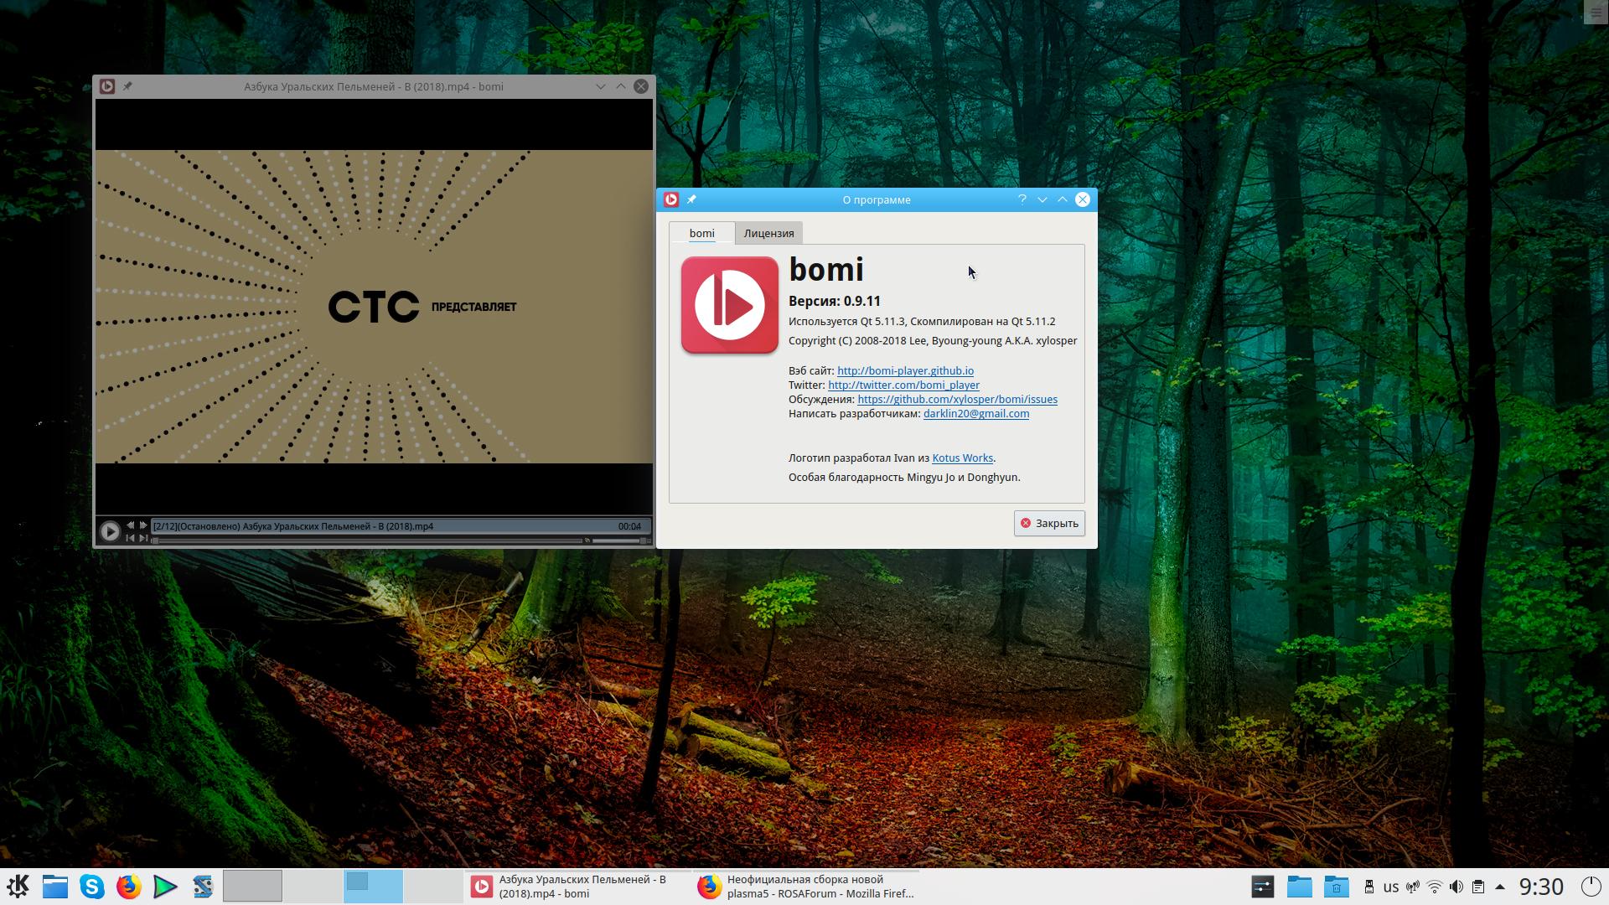The width and height of the screenshot is (1609, 905).
Task: Open the KDE application launcher menu
Action: (18, 887)
